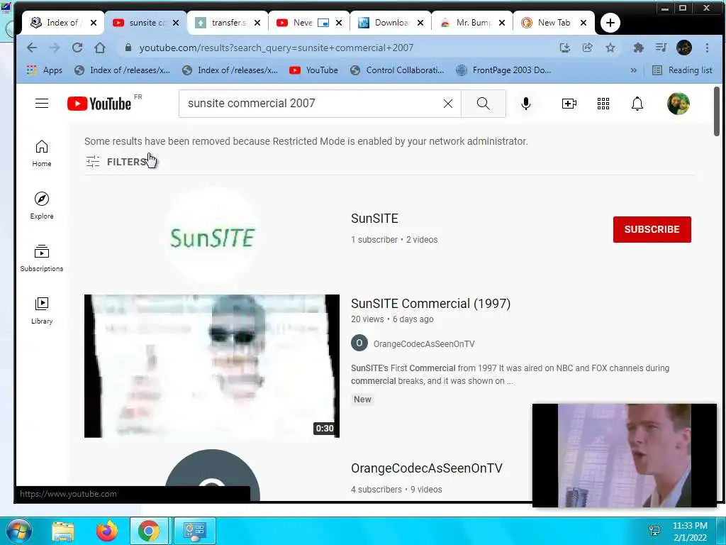Go to Home in the sidebar
Viewport: 726px width, 545px height.
point(42,153)
